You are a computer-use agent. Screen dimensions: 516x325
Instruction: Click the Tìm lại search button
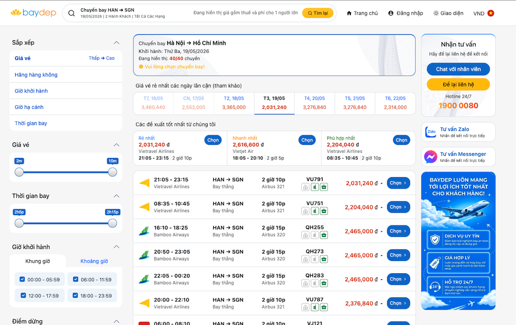318,13
